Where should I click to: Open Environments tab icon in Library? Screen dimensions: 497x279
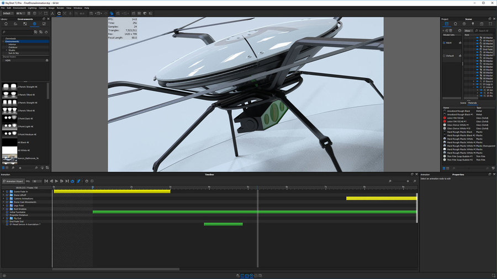pyautogui.click(x=34, y=24)
